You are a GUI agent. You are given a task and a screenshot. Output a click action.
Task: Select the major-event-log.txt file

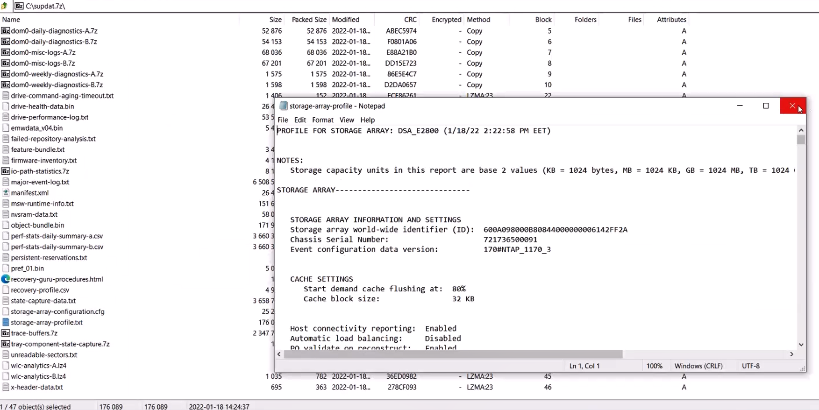[40, 182]
